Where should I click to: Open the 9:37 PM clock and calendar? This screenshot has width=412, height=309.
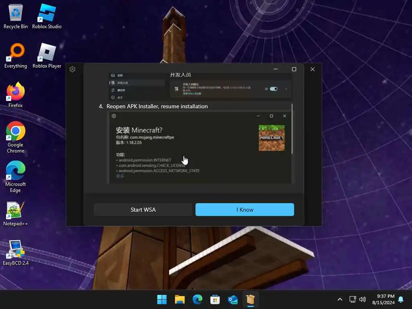[383, 299]
